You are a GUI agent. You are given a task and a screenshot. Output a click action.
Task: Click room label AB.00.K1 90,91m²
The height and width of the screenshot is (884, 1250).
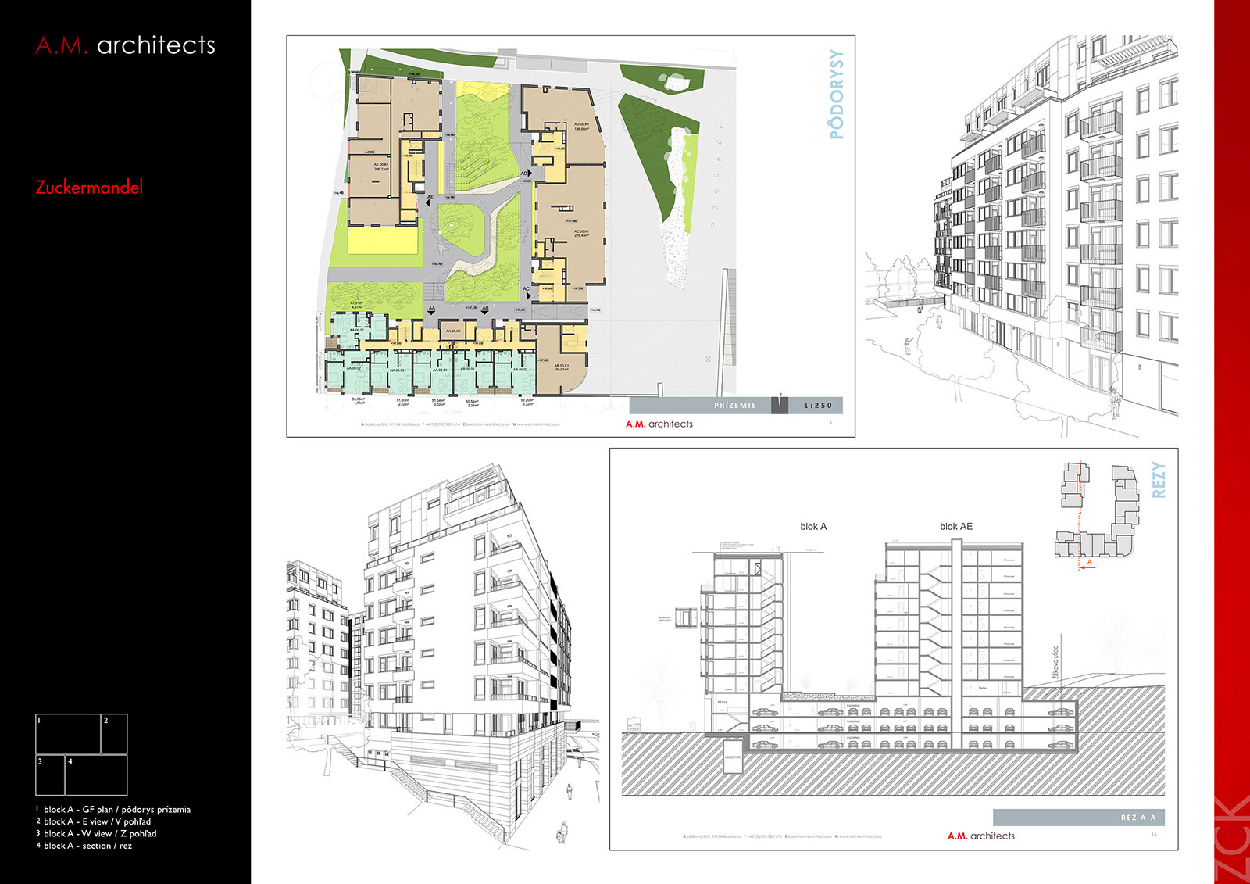562,367
